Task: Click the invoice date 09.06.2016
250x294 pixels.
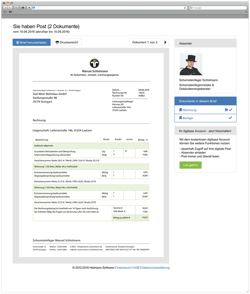Action: (x=144, y=90)
